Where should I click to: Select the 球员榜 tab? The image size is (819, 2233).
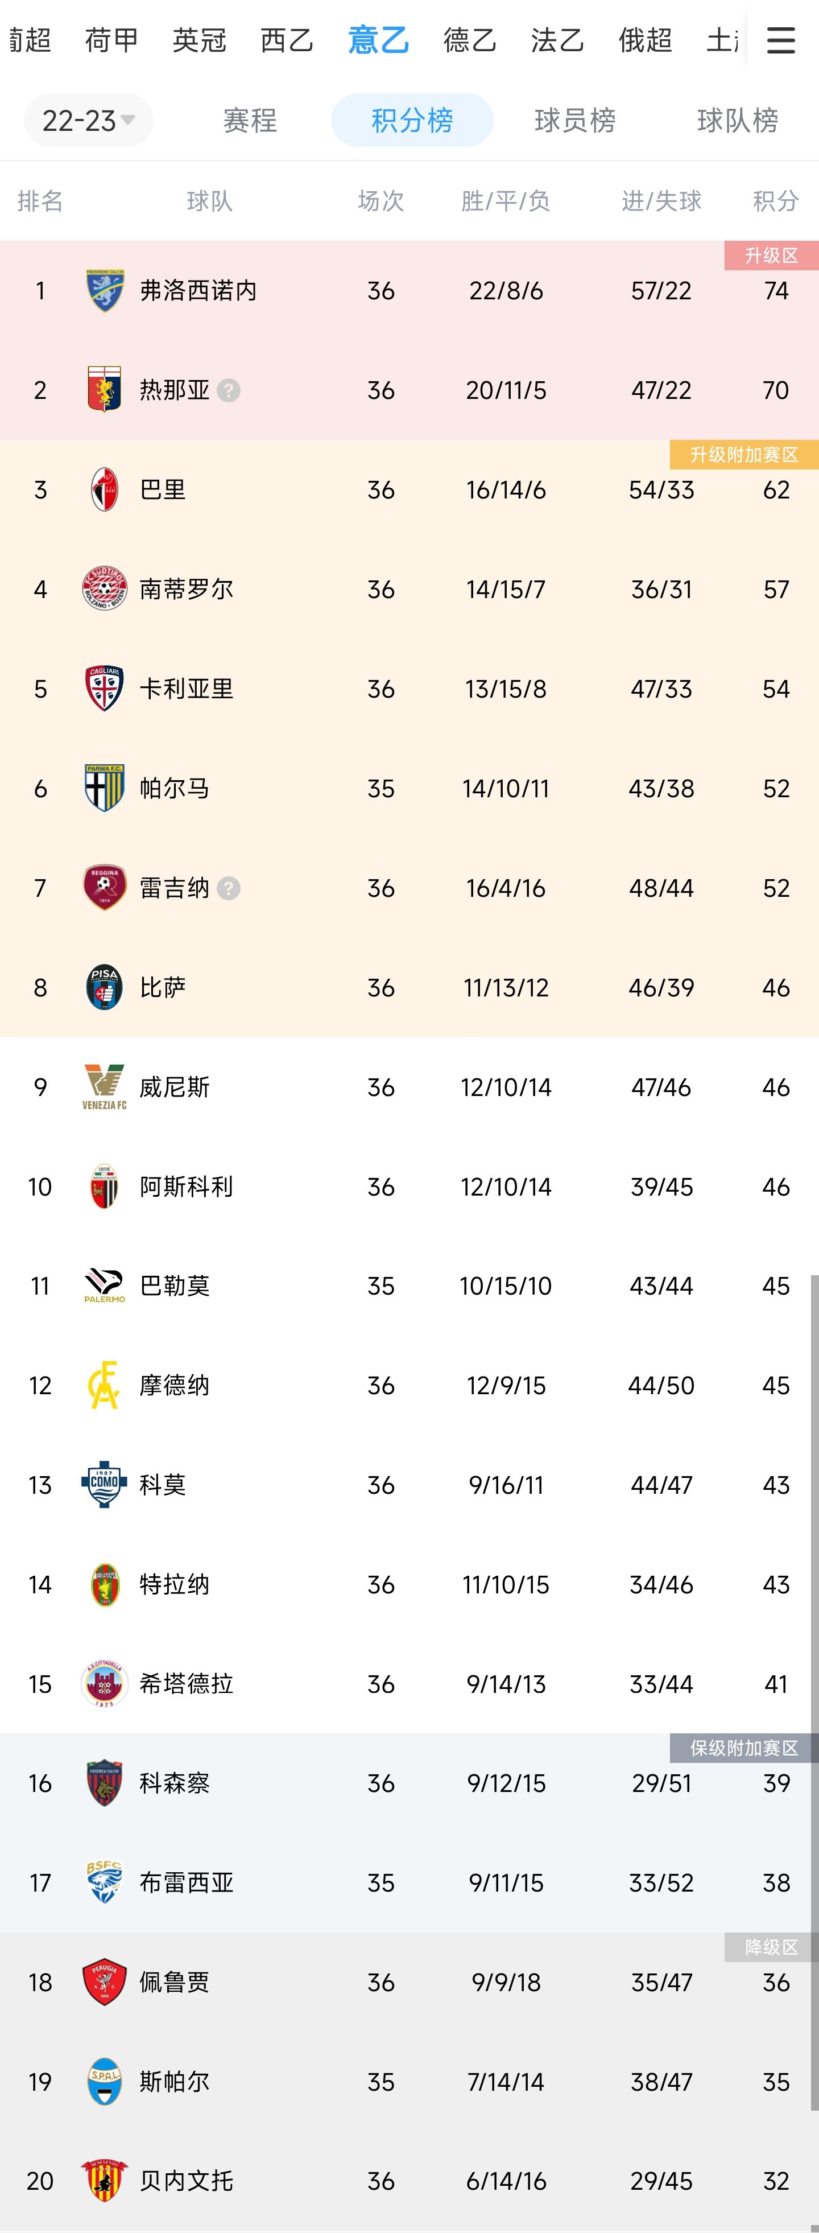pos(574,120)
